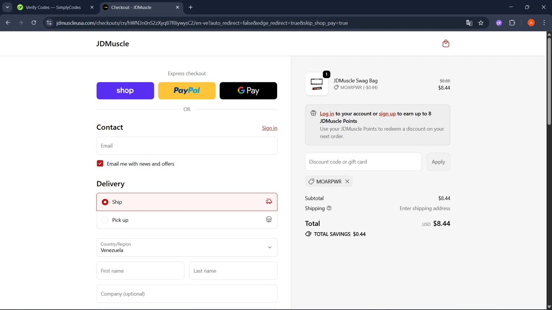Open the Chrome profile avatar

point(531,23)
